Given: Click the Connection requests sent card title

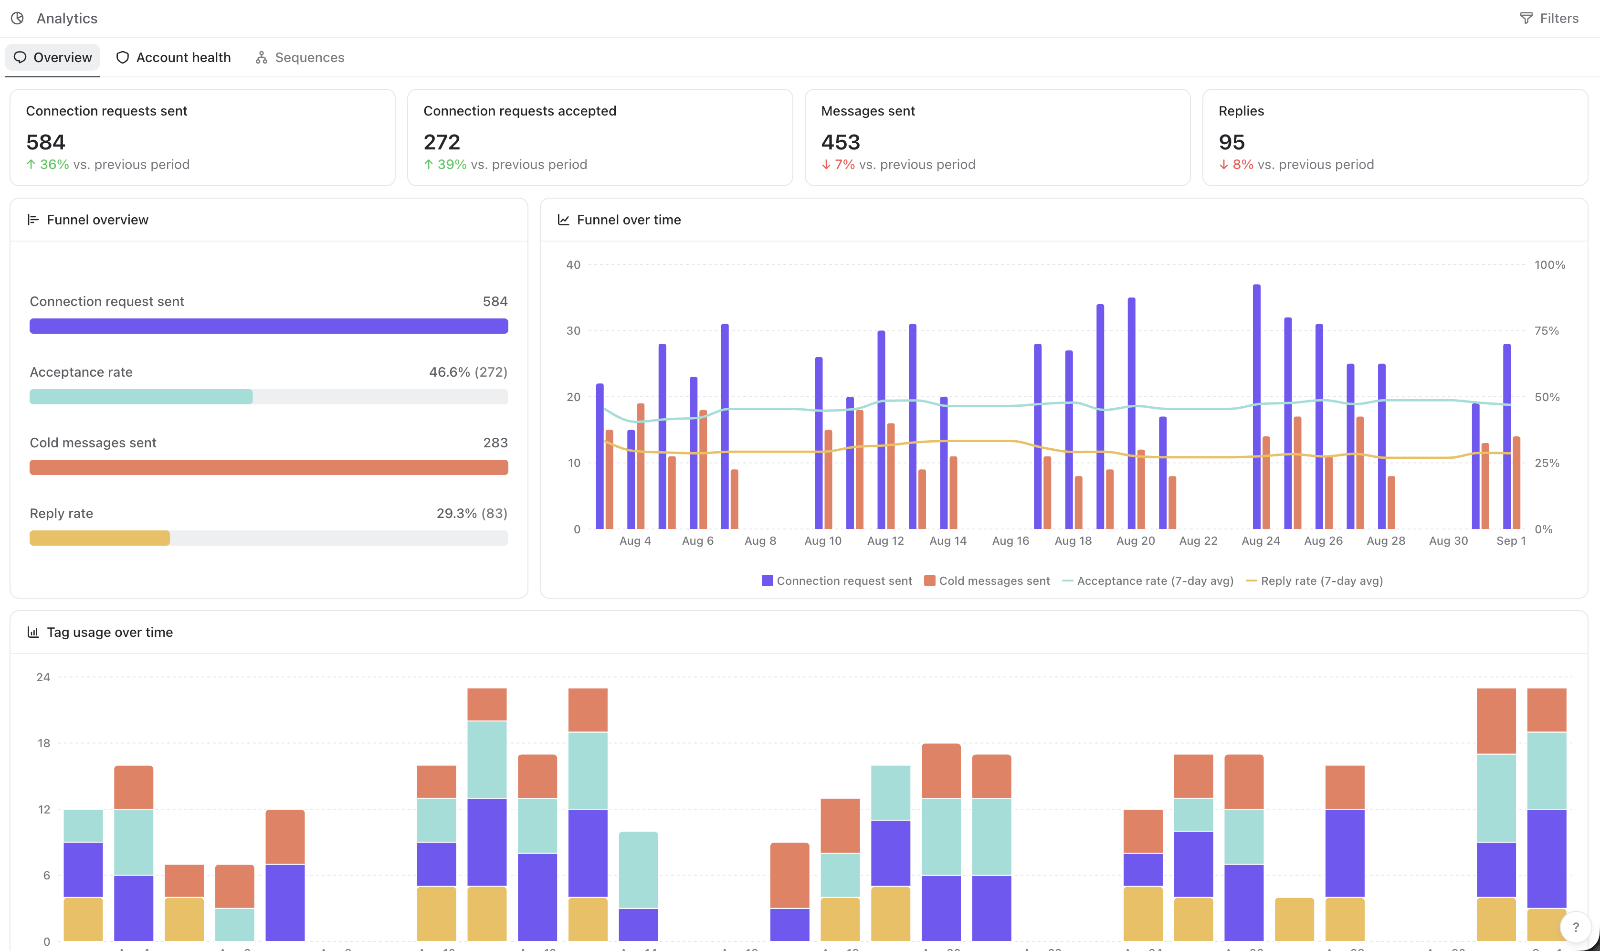Looking at the screenshot, I should (x=107, y=111).
